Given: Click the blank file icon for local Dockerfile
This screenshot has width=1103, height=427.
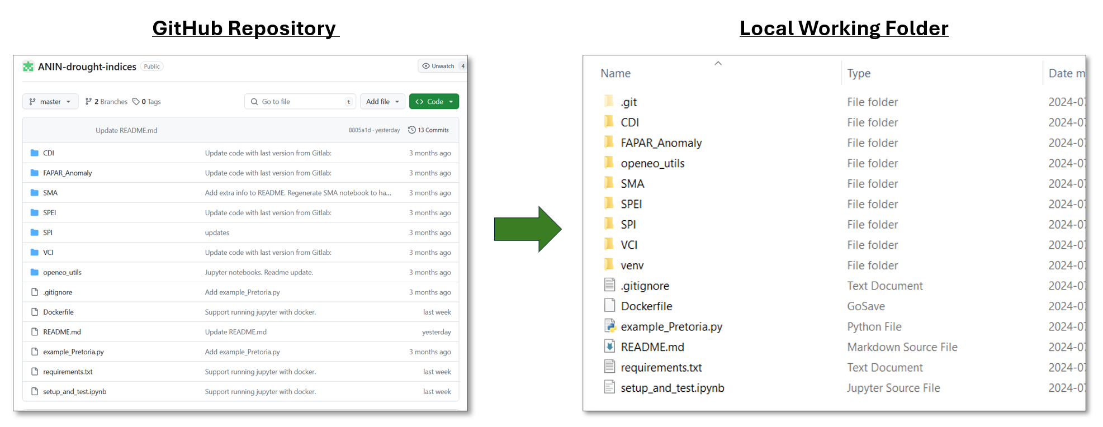Looking at the screenshot, I should tap(609, 305).
